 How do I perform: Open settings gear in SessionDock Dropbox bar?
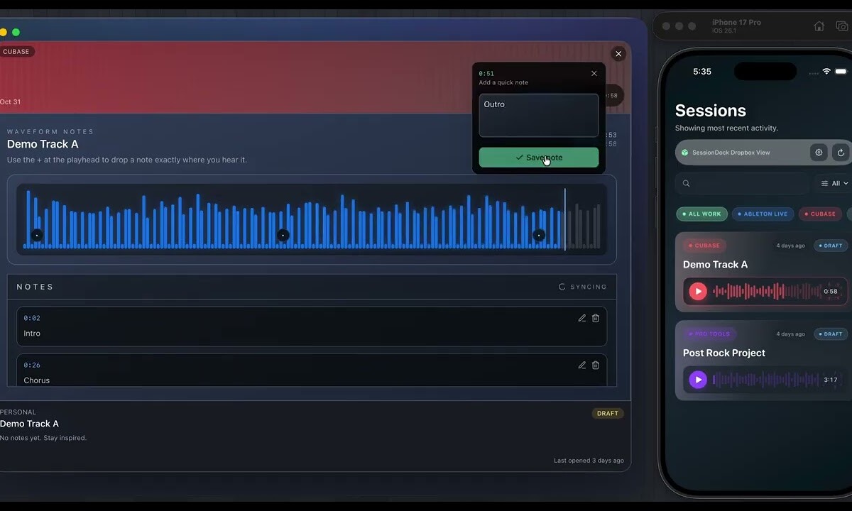(x=819, y=153)
